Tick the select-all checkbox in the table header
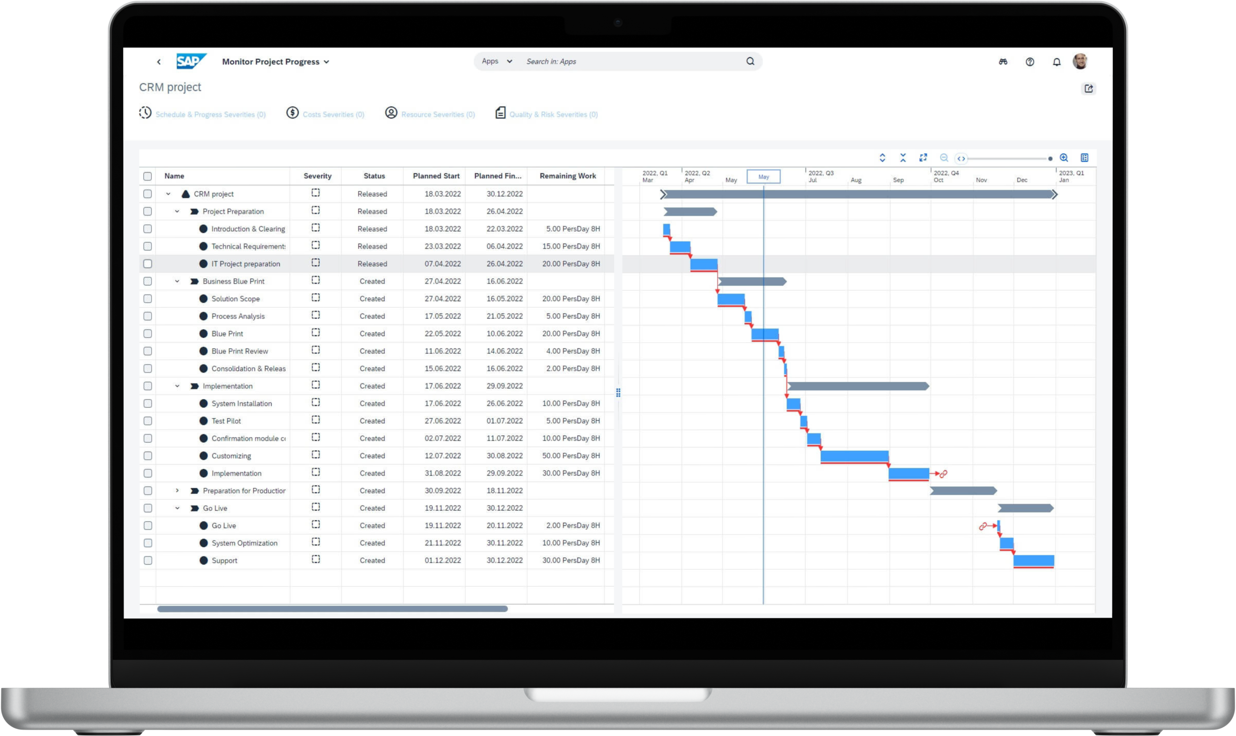 click(x=148, y=176)
